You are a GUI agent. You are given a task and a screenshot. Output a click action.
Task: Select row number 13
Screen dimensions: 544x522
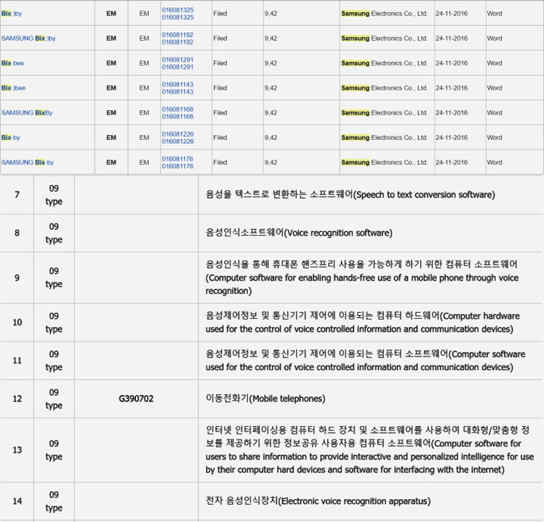point(17,450)
